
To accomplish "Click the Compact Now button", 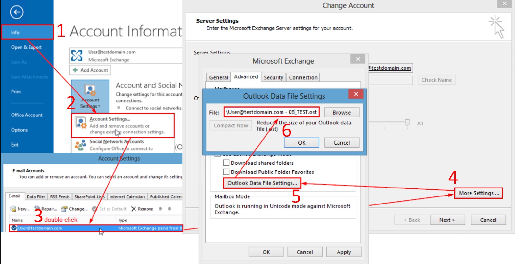I will pos(231,125).
